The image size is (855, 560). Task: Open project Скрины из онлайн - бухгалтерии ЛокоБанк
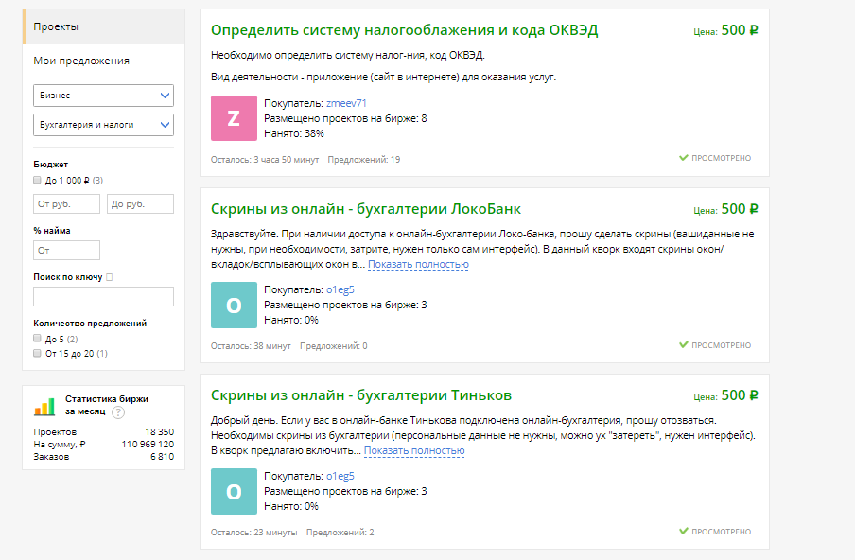[366, 209]
